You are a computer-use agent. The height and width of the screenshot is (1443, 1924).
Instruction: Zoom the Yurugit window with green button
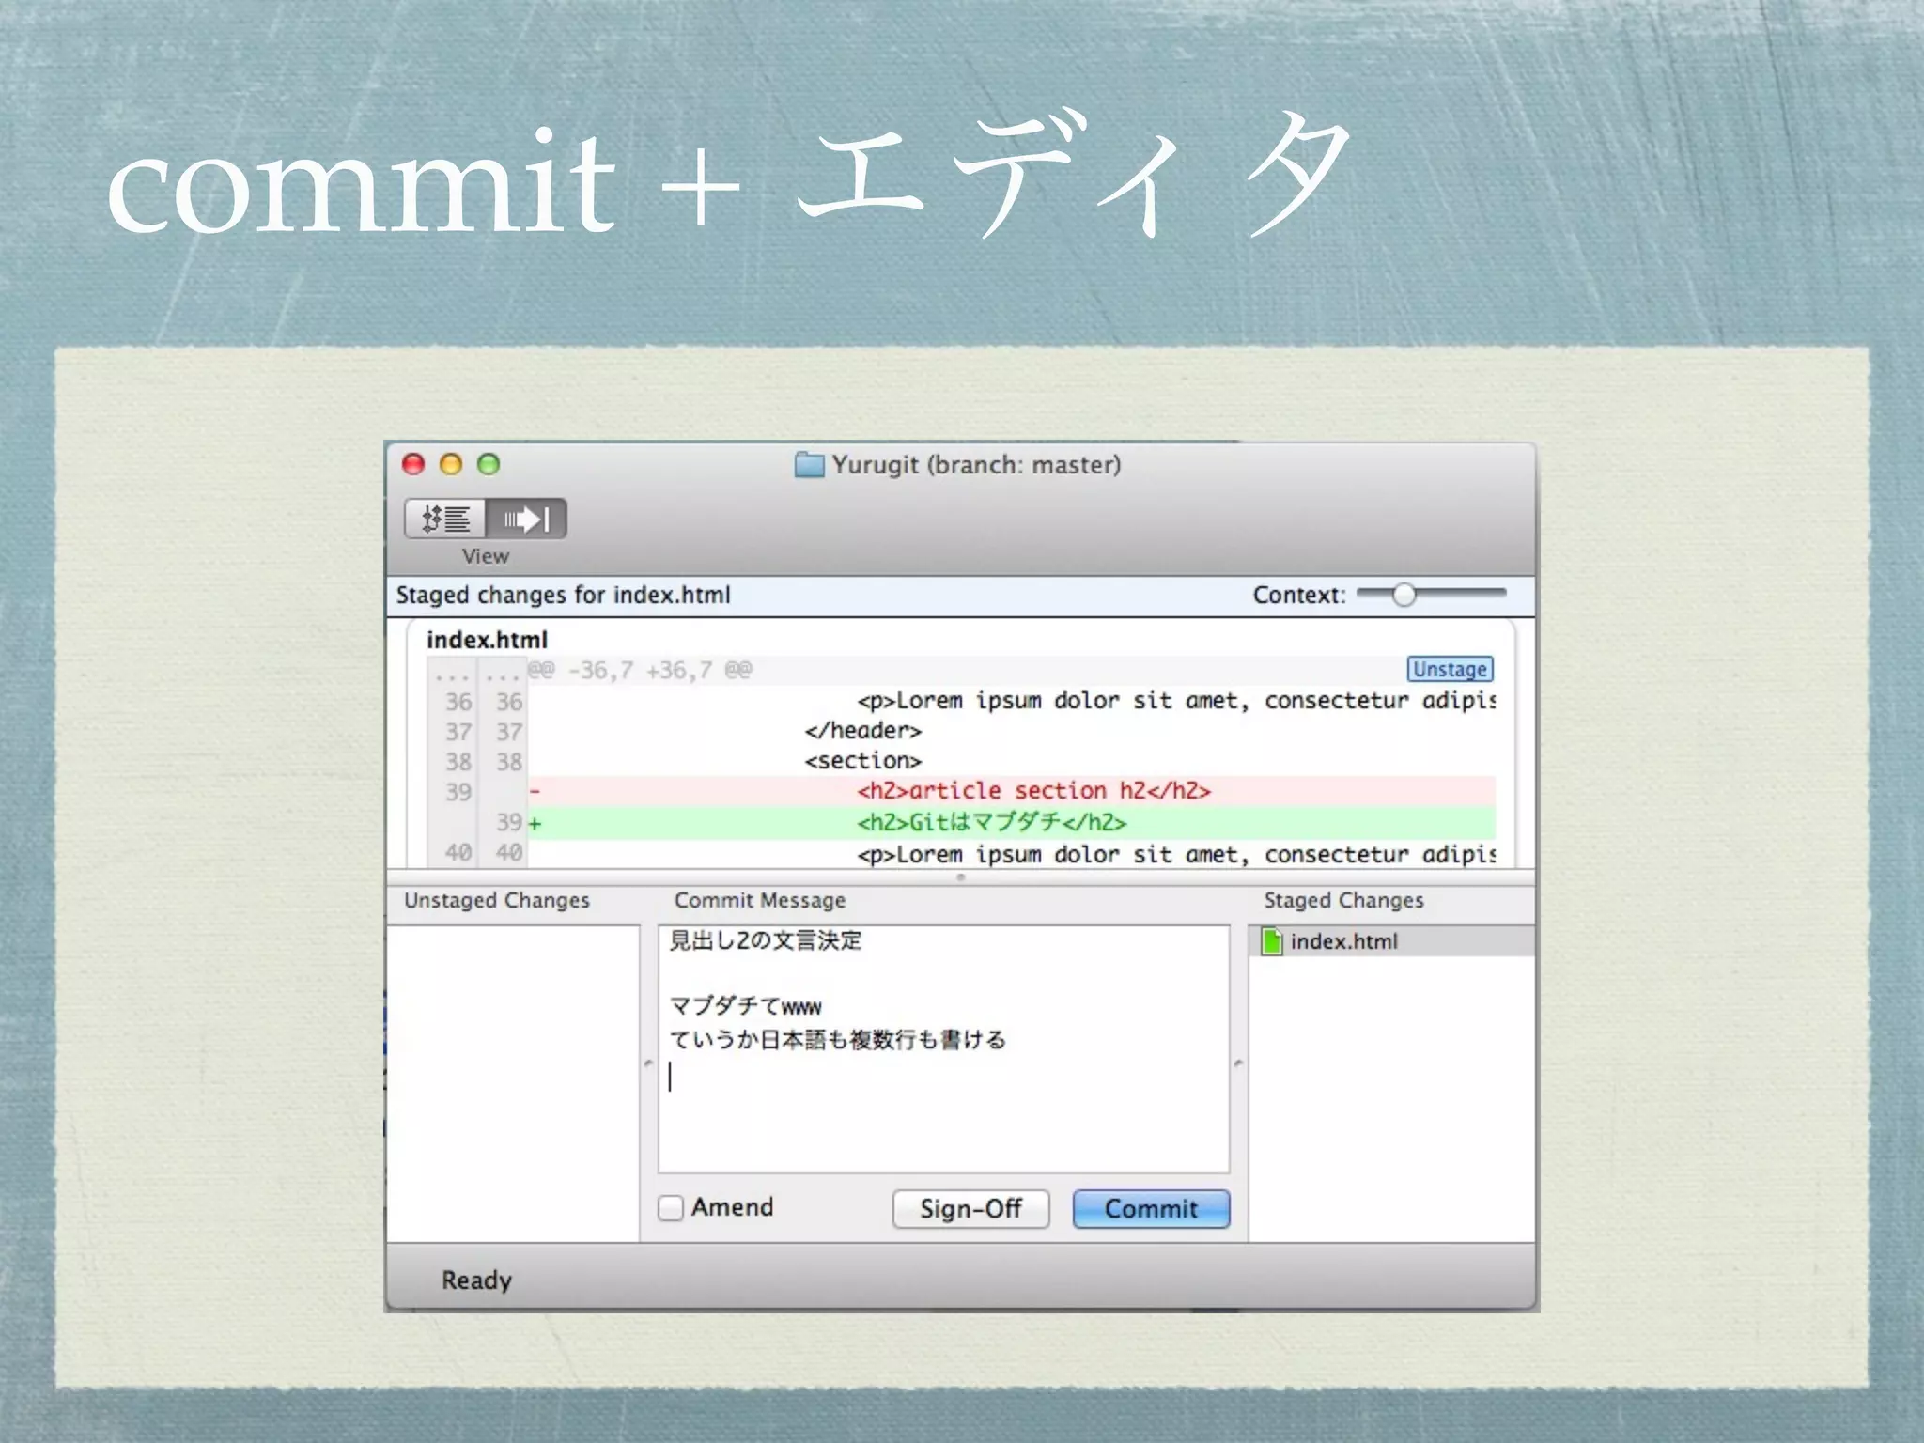[489, 464]
